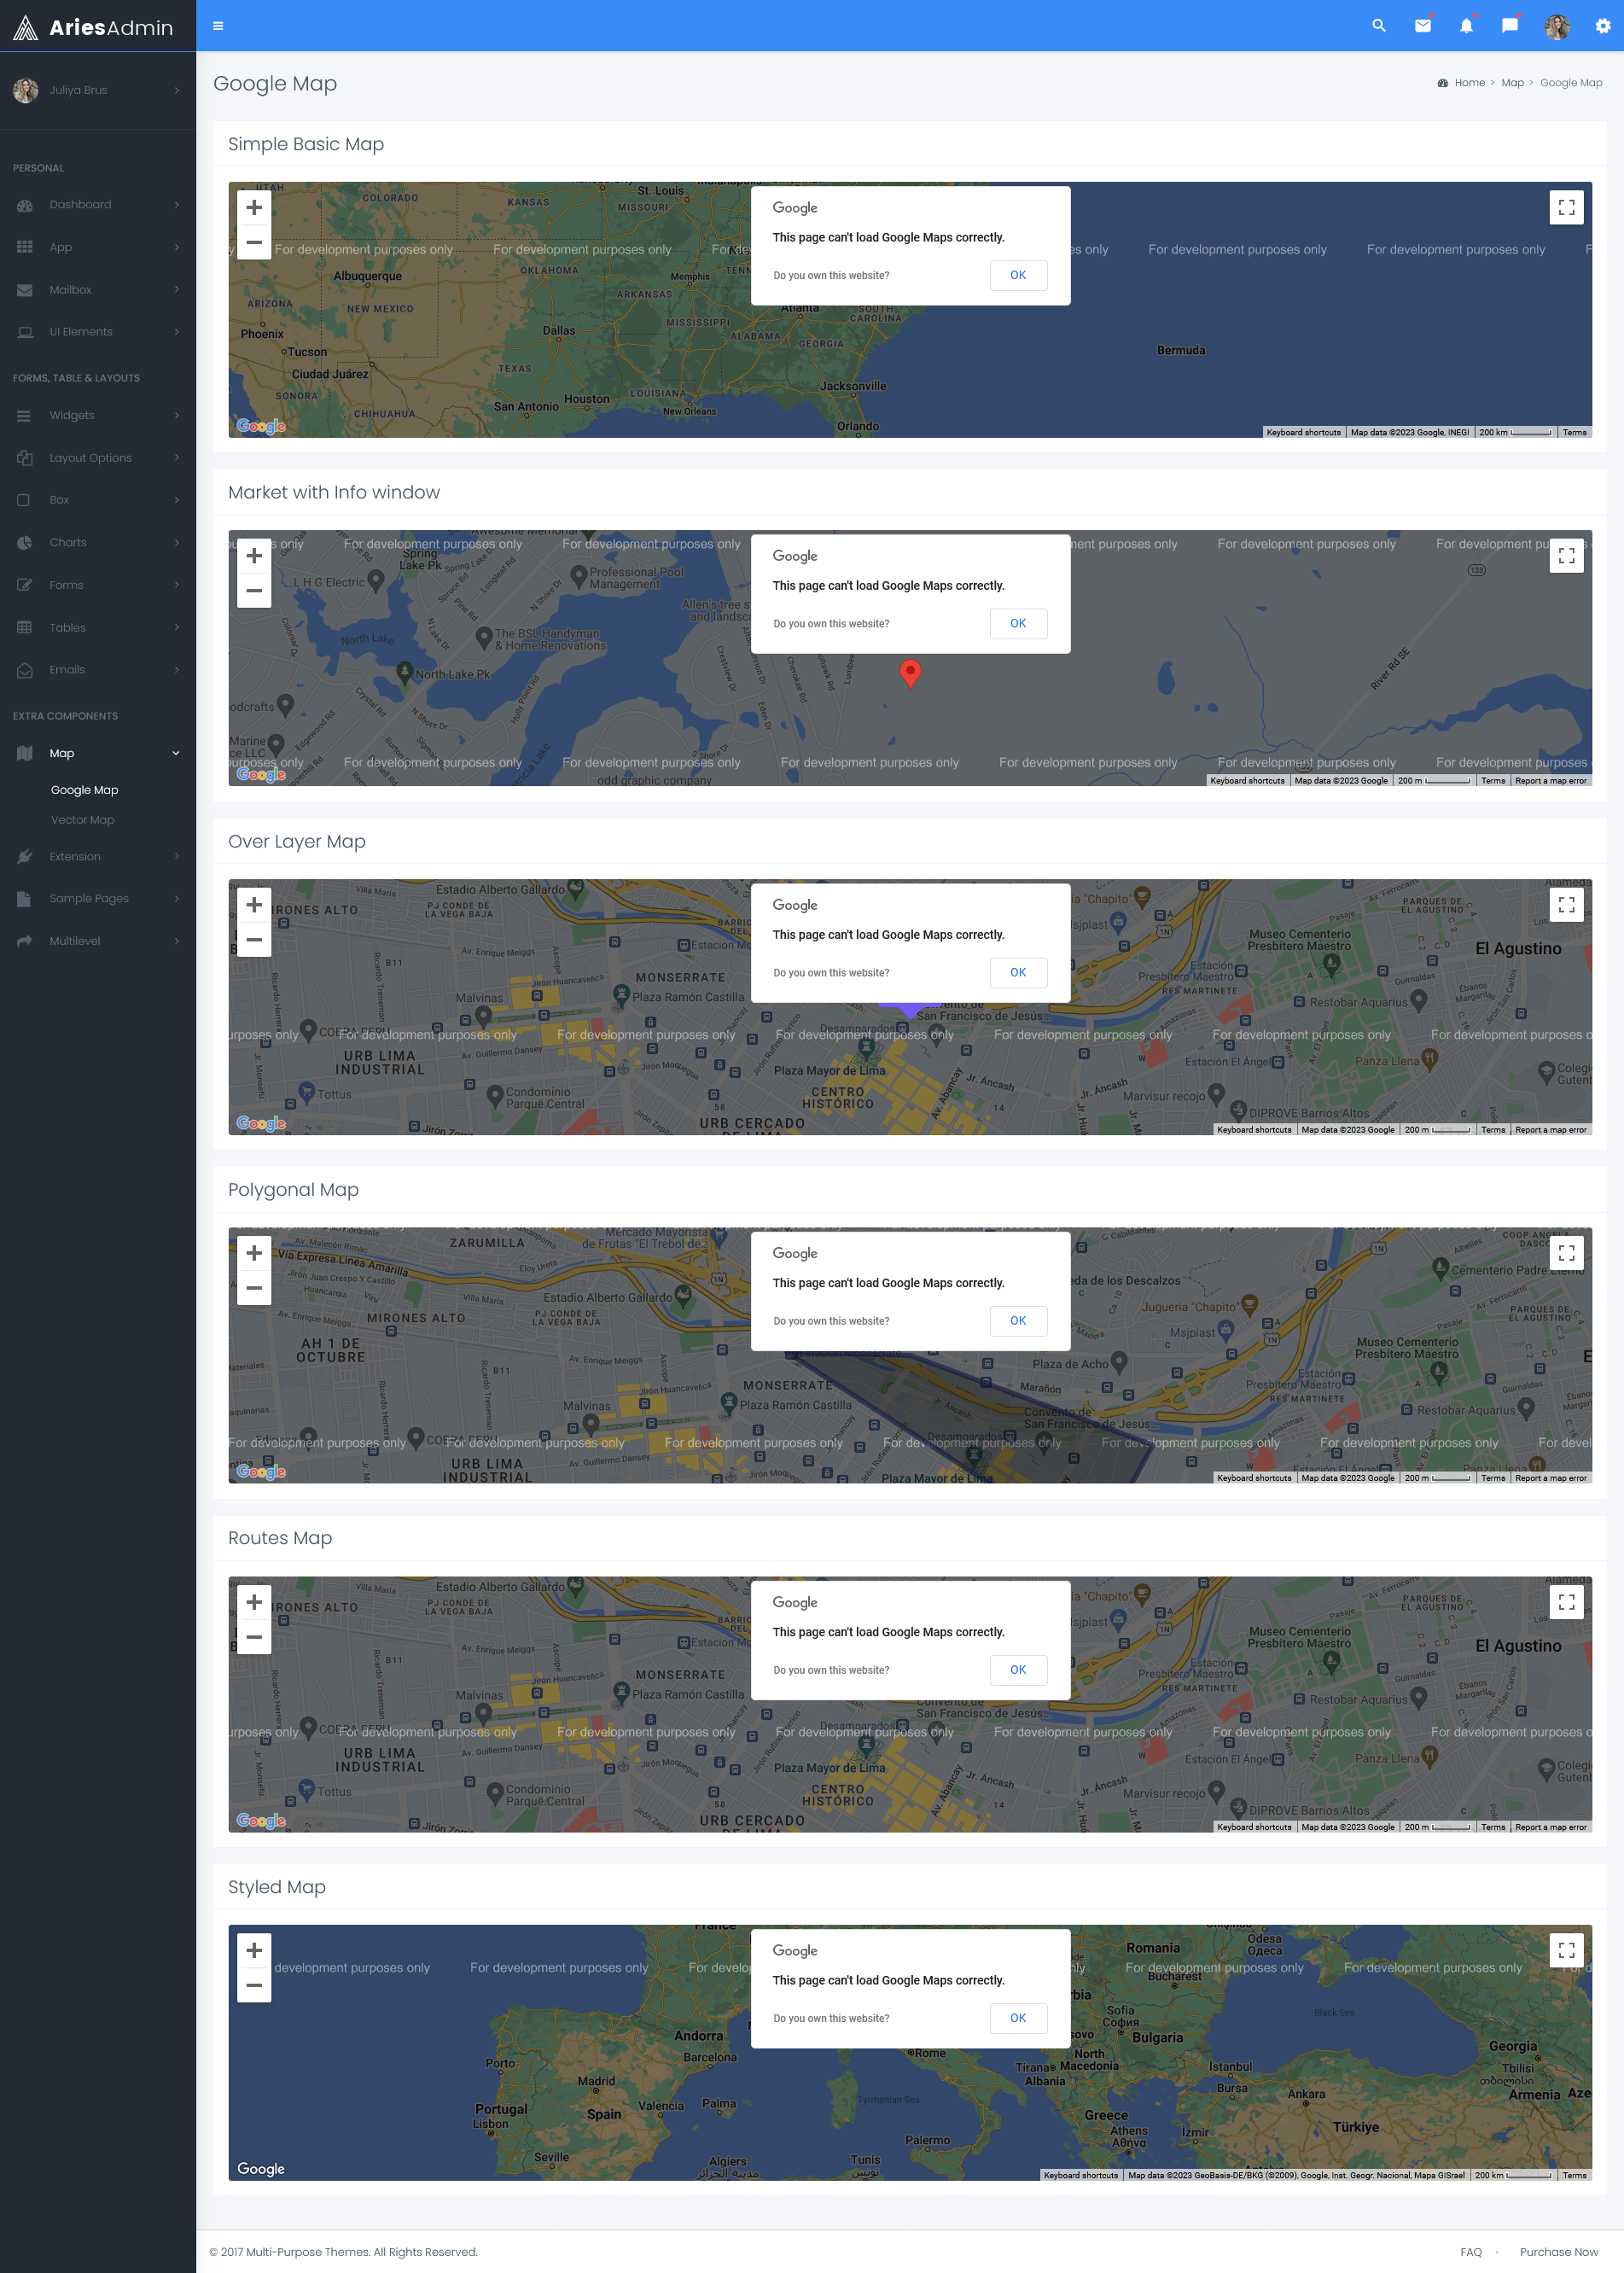Viewport: 1624px width, 2273px height.
Task: Click the Google logo on Simple Basic Map
Action: 261,426
